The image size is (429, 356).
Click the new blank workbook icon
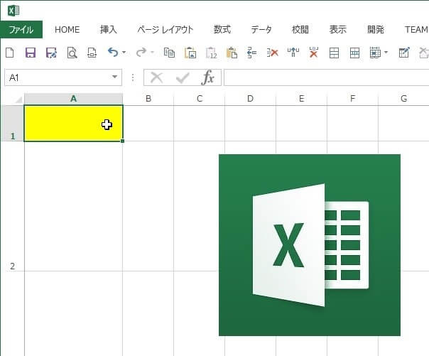[x=10, y=53]
